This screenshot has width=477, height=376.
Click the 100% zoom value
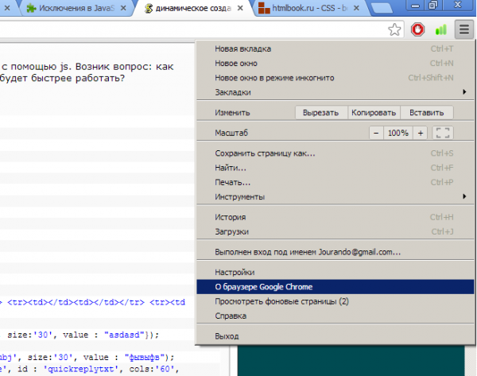tap(398, 133)
